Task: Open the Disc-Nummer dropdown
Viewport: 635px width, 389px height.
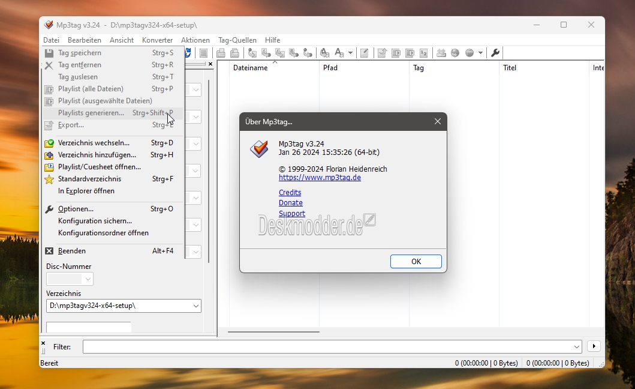Action: (x=88, y=279)
